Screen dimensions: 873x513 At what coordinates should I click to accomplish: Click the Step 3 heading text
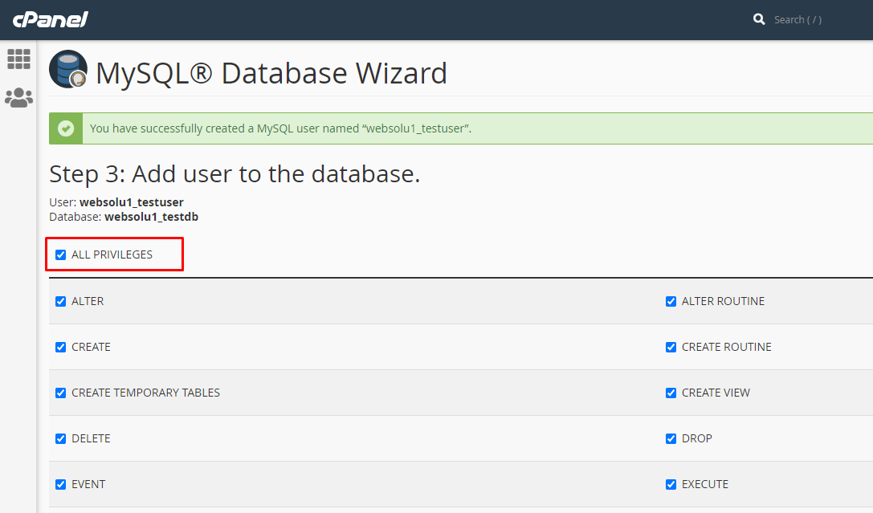point(235,174)
